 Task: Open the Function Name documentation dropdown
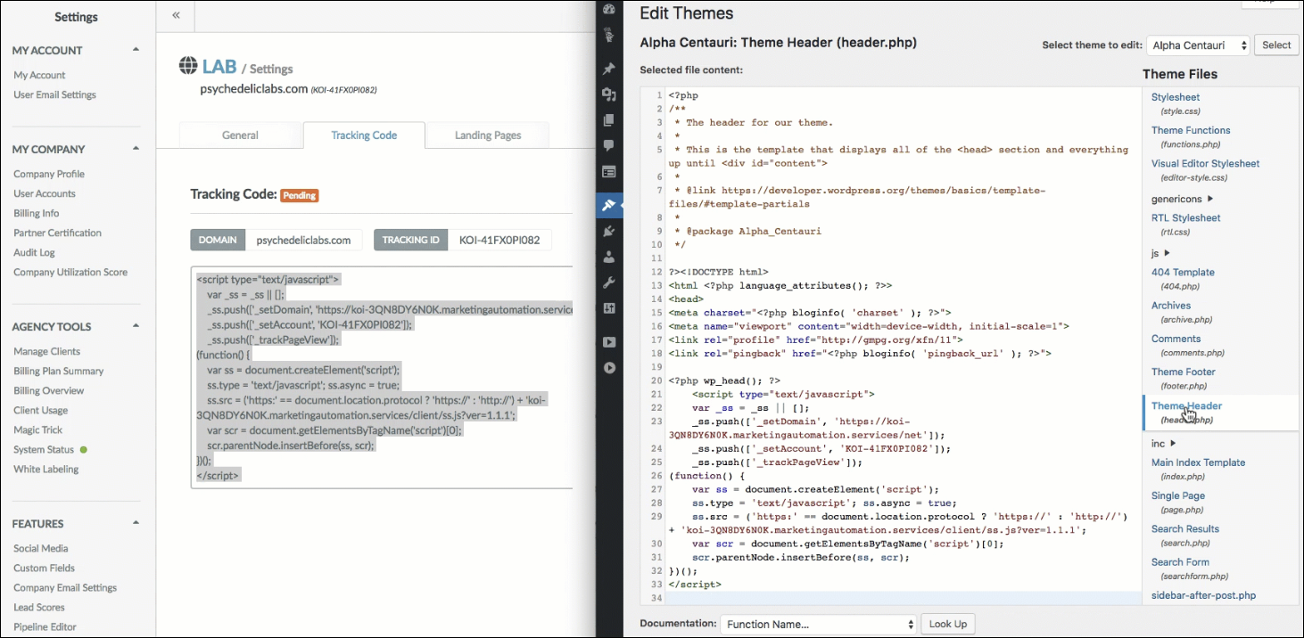click(x=819, y=625)
